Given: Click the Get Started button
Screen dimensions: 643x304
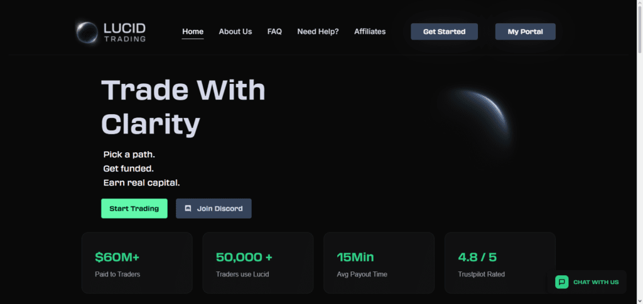Looking at the screenshot, I should tap(444, 31).
